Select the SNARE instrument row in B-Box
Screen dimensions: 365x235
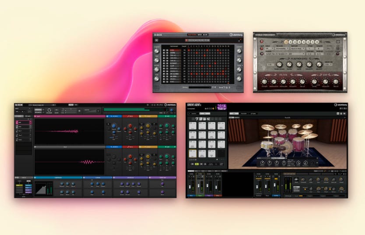[175, 53]
